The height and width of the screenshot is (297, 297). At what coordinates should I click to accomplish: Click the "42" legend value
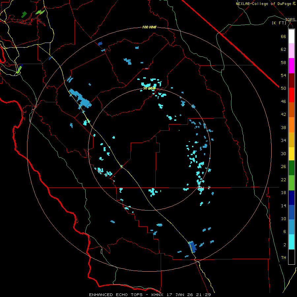point(283,115)
